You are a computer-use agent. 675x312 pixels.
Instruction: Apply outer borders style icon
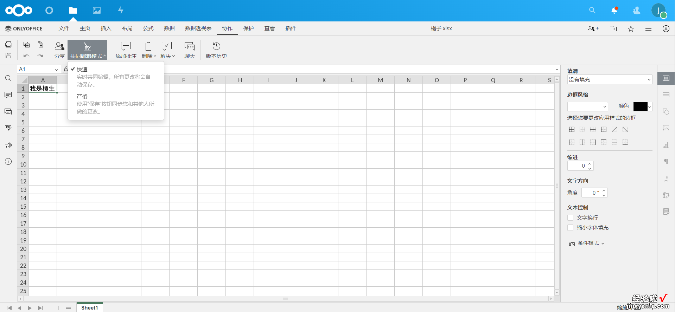(x=604, y=130)
